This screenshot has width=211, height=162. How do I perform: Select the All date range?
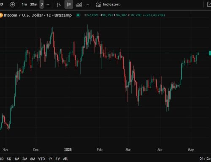65,159
